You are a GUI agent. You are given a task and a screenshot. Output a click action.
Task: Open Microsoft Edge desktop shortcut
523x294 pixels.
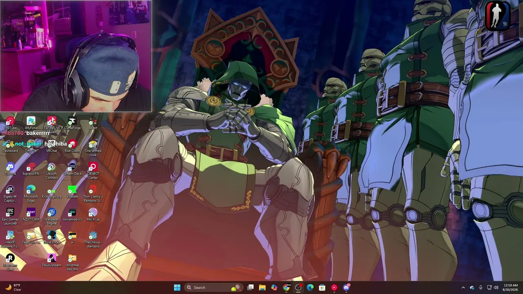coord(31,194)
